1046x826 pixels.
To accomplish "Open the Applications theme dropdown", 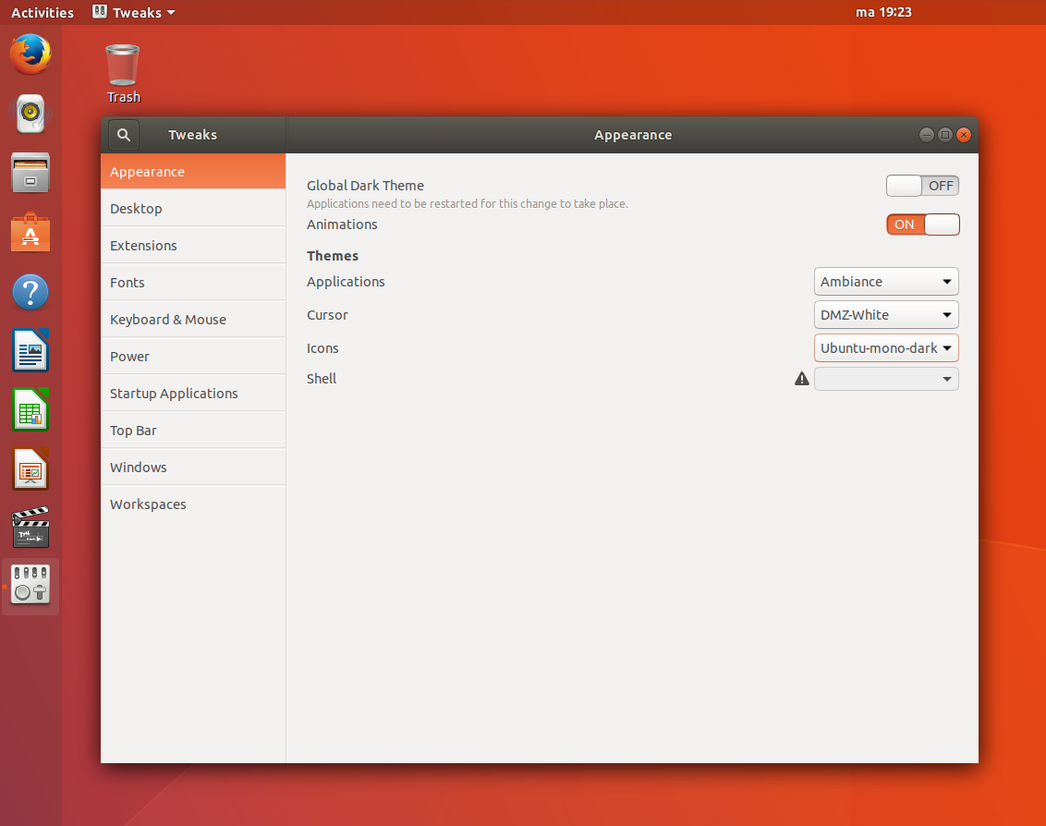I will pos(886,282).
